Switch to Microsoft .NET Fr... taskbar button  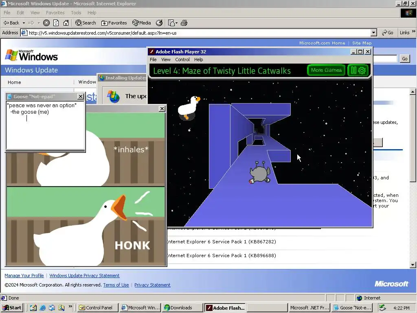tap(309, 308)
